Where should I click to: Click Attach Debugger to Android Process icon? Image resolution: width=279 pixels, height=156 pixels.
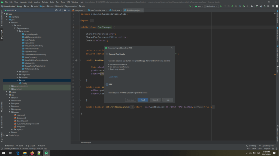click(x=244, y=6)
